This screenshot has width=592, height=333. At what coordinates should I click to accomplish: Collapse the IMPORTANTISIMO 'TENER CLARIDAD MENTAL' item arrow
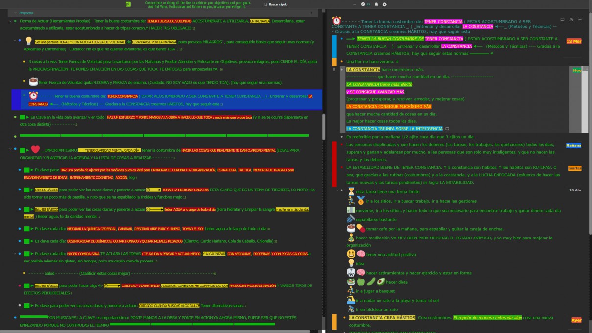(x=10, y=149)
